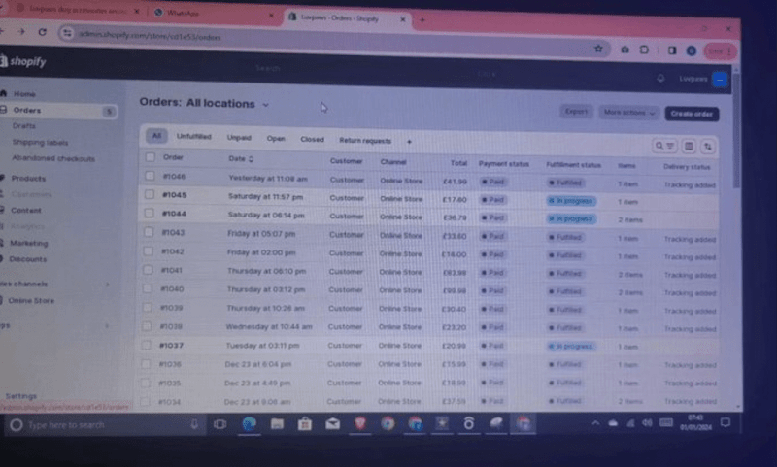The height and width of the screenshot is (467, 777).
Task: Switch to Open tab
Action: [276, 139]
